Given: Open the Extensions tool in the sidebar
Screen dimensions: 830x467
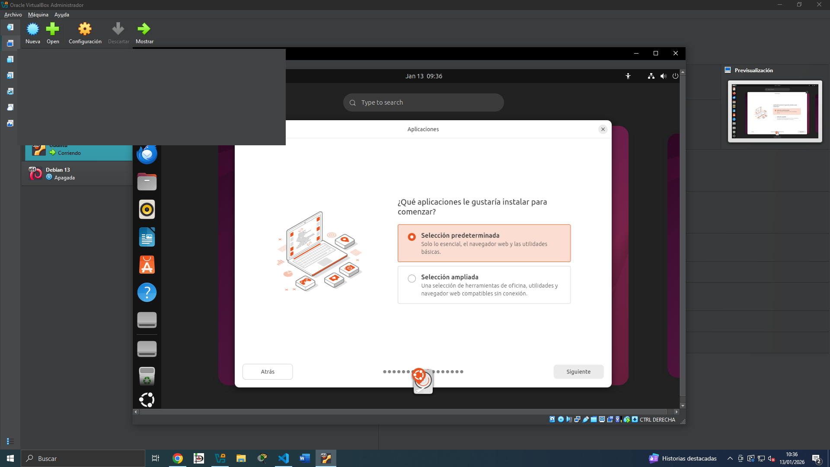Looking at the screenshot, I should coord(10,59).
